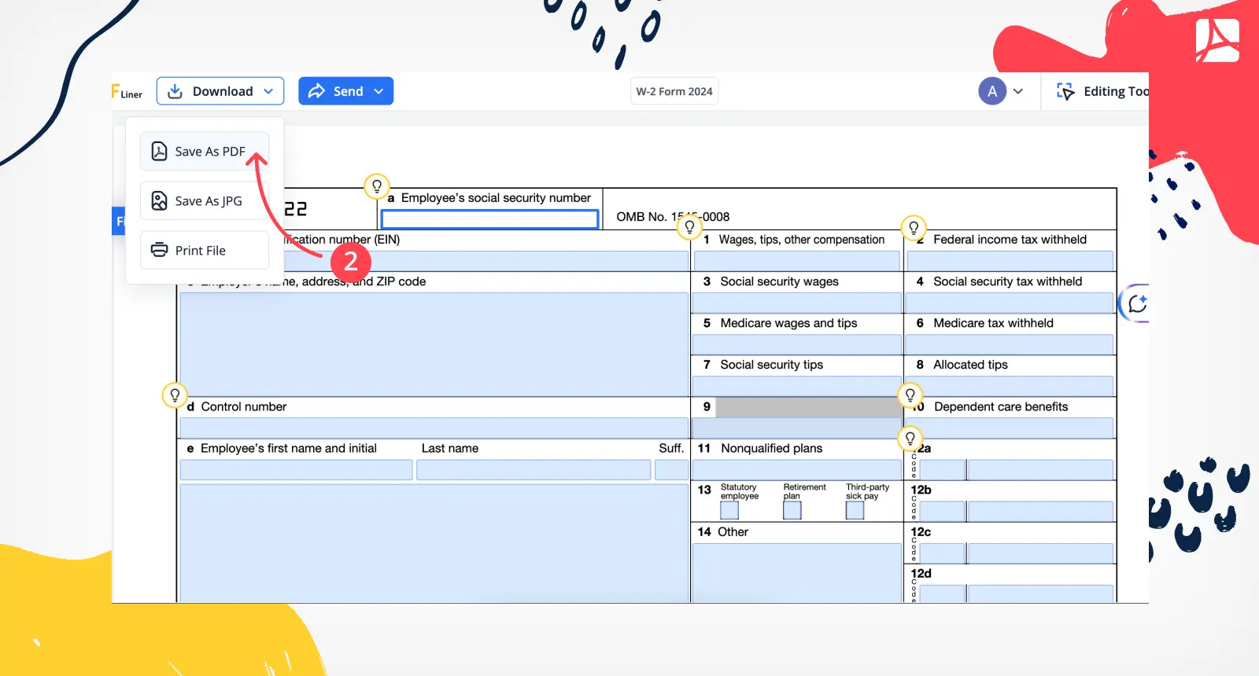Image resolution: width=1259 pixels, height=676 pixels.
Task: Click the Acrobat-style logo at top right
Action: coord(1217,40)
